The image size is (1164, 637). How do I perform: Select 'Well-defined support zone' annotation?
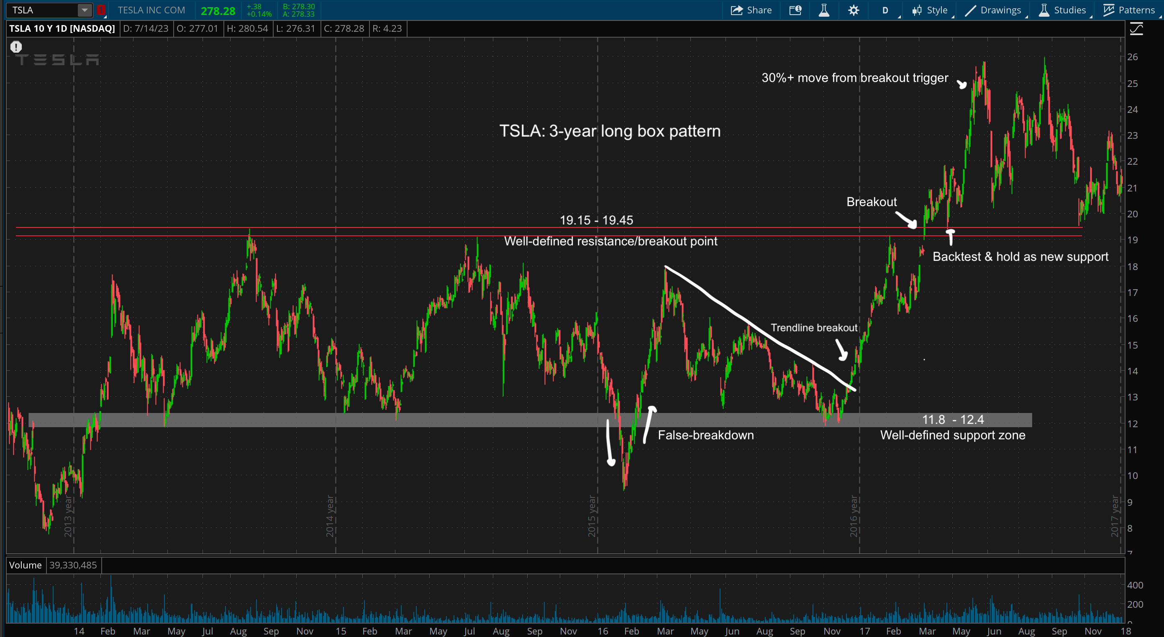(953, 435)
